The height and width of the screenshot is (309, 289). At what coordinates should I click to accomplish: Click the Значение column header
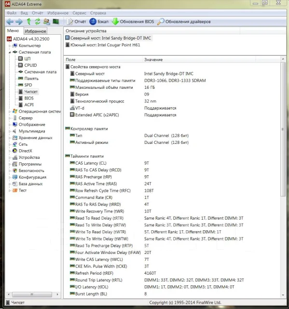(x=199, y=59)
